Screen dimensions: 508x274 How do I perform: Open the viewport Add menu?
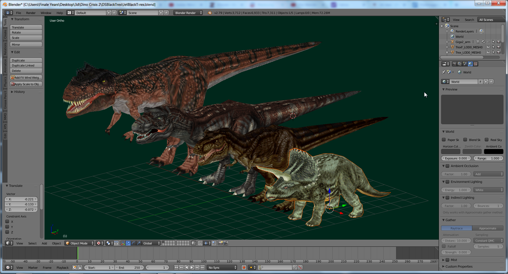click(x=44, y=243)
